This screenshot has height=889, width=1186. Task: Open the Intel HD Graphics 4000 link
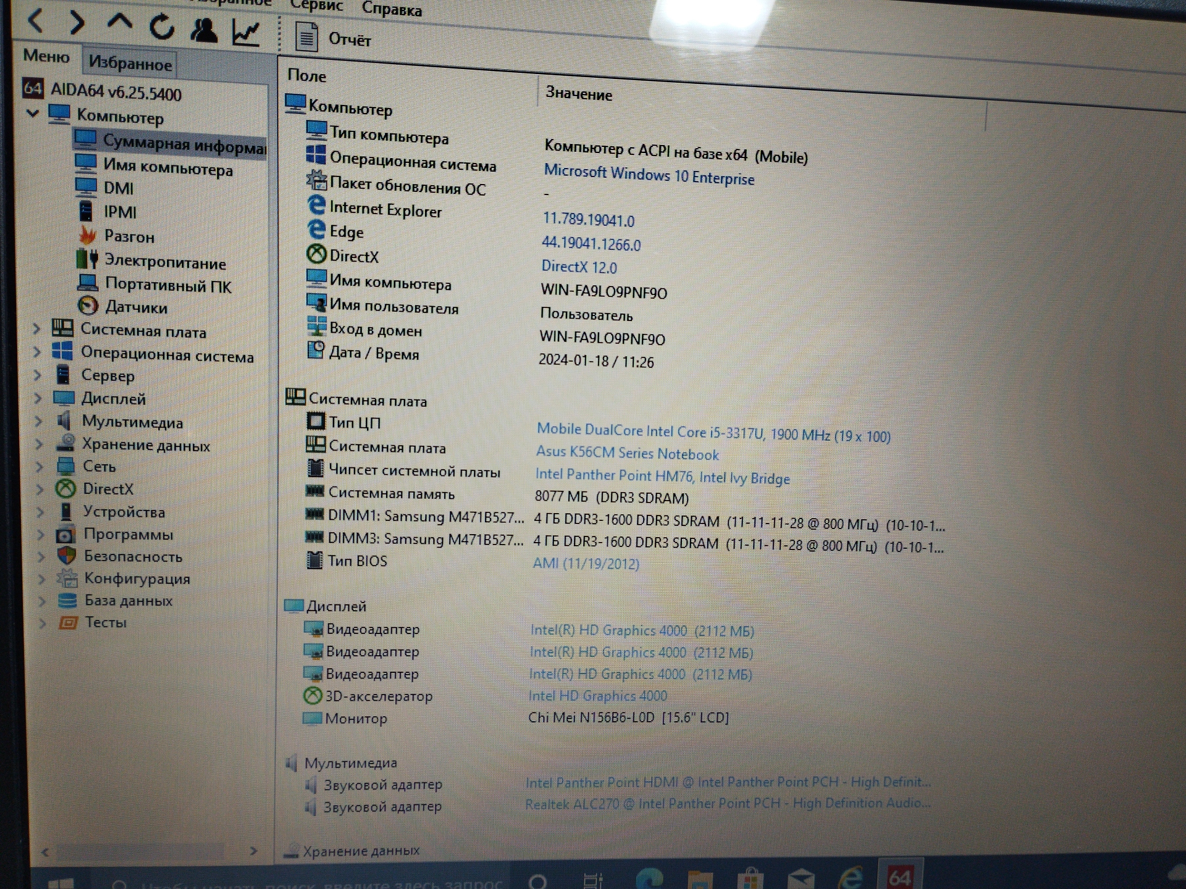[597, 696]
